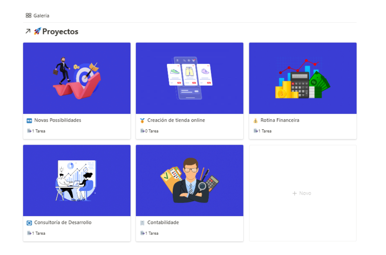This screenshot has height=255, width=386.
Task: Open the Consultoría de Desarrollo cover illustration
Action: pos(77,181)
